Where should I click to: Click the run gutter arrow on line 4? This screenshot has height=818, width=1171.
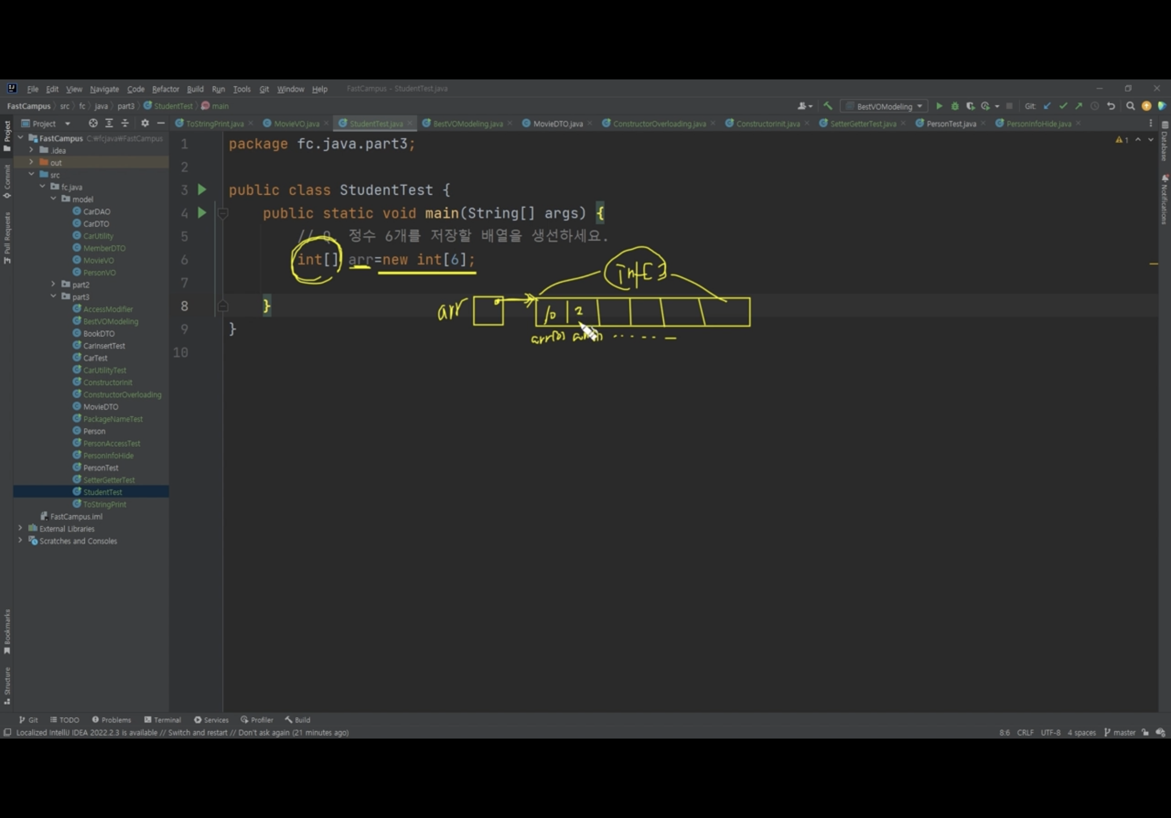tap(202, 213)
